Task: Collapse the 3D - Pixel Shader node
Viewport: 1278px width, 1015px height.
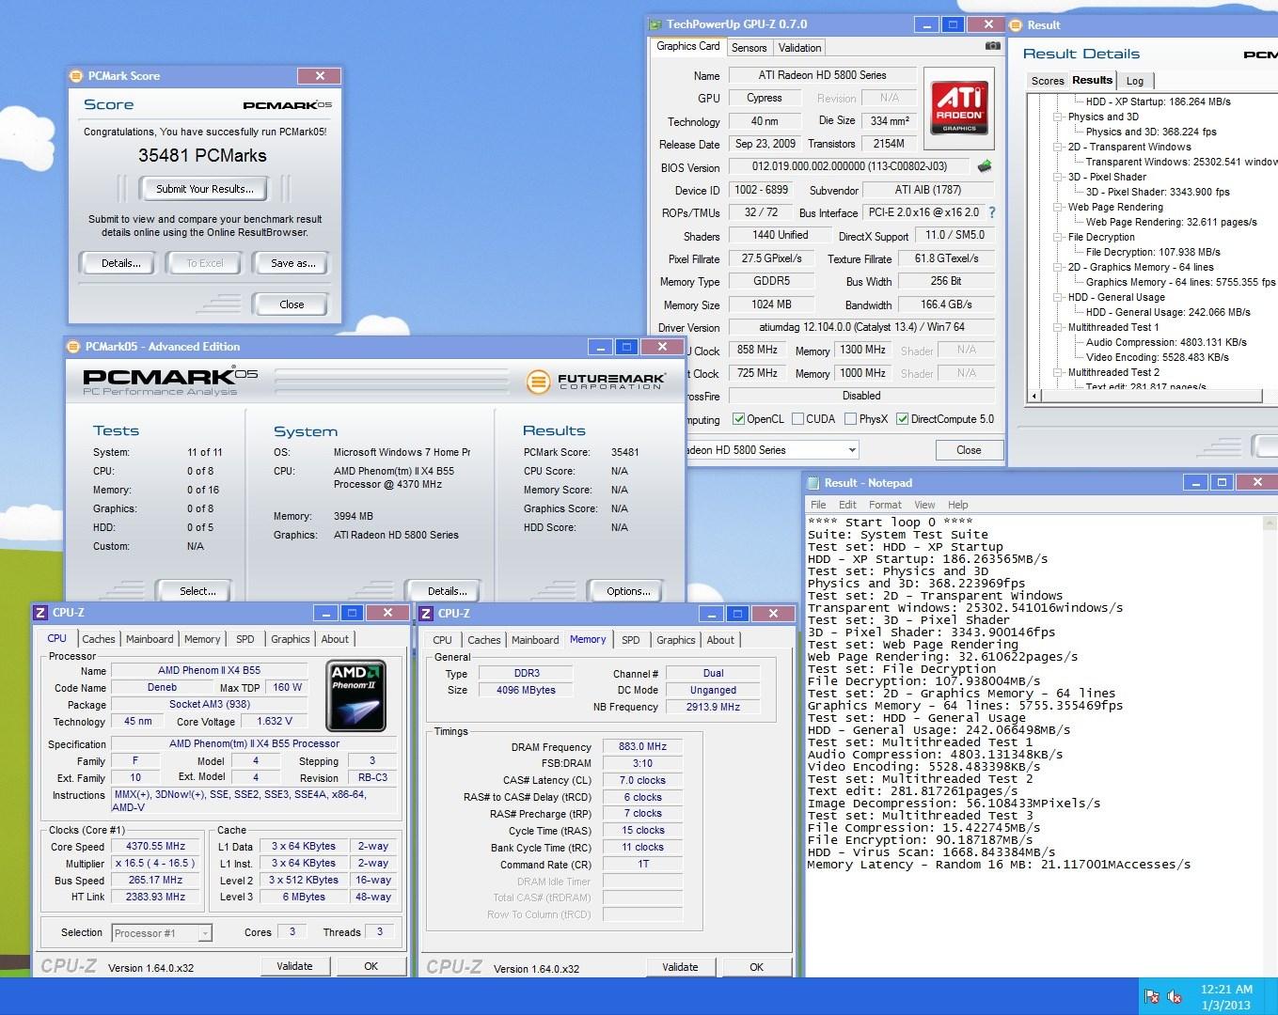Action: (1057, 178)
